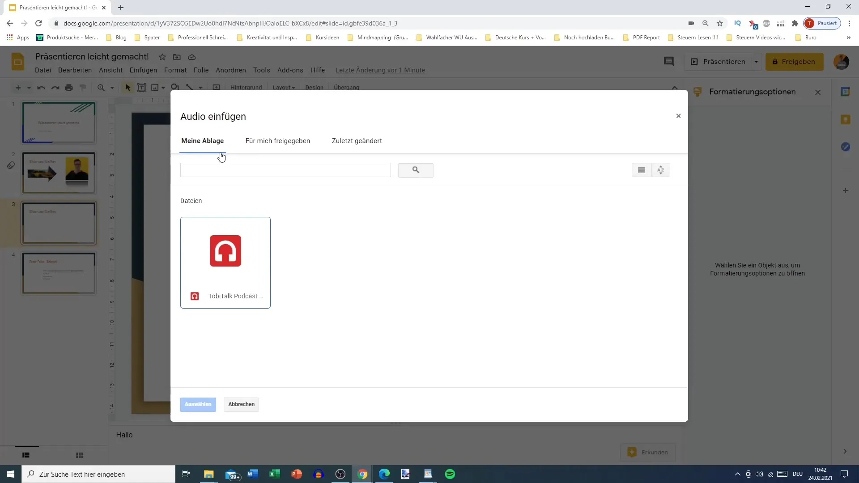Viewport: 859px width, 483px height.
Task: Close the Audio einfügen dialog
Action: (x=678, y=116)
